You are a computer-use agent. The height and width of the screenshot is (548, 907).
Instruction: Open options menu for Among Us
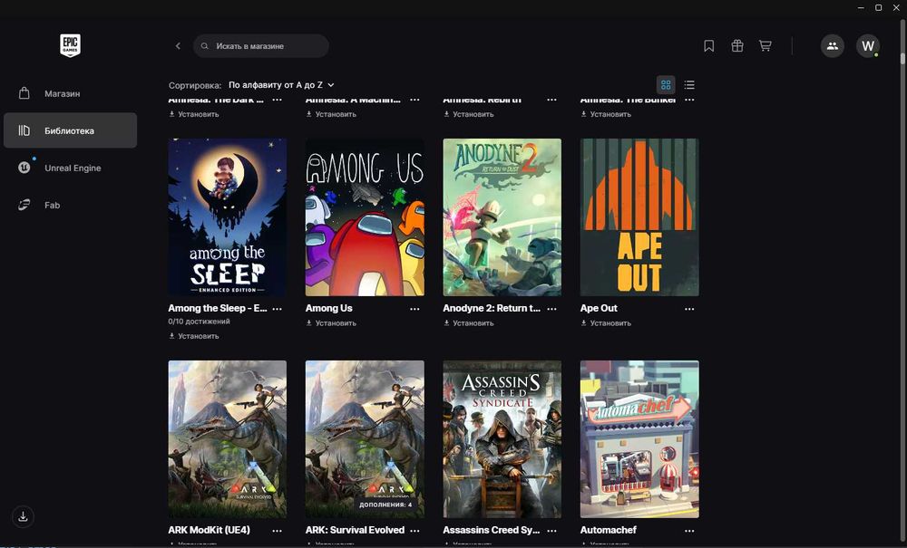[x=414, y=309]
